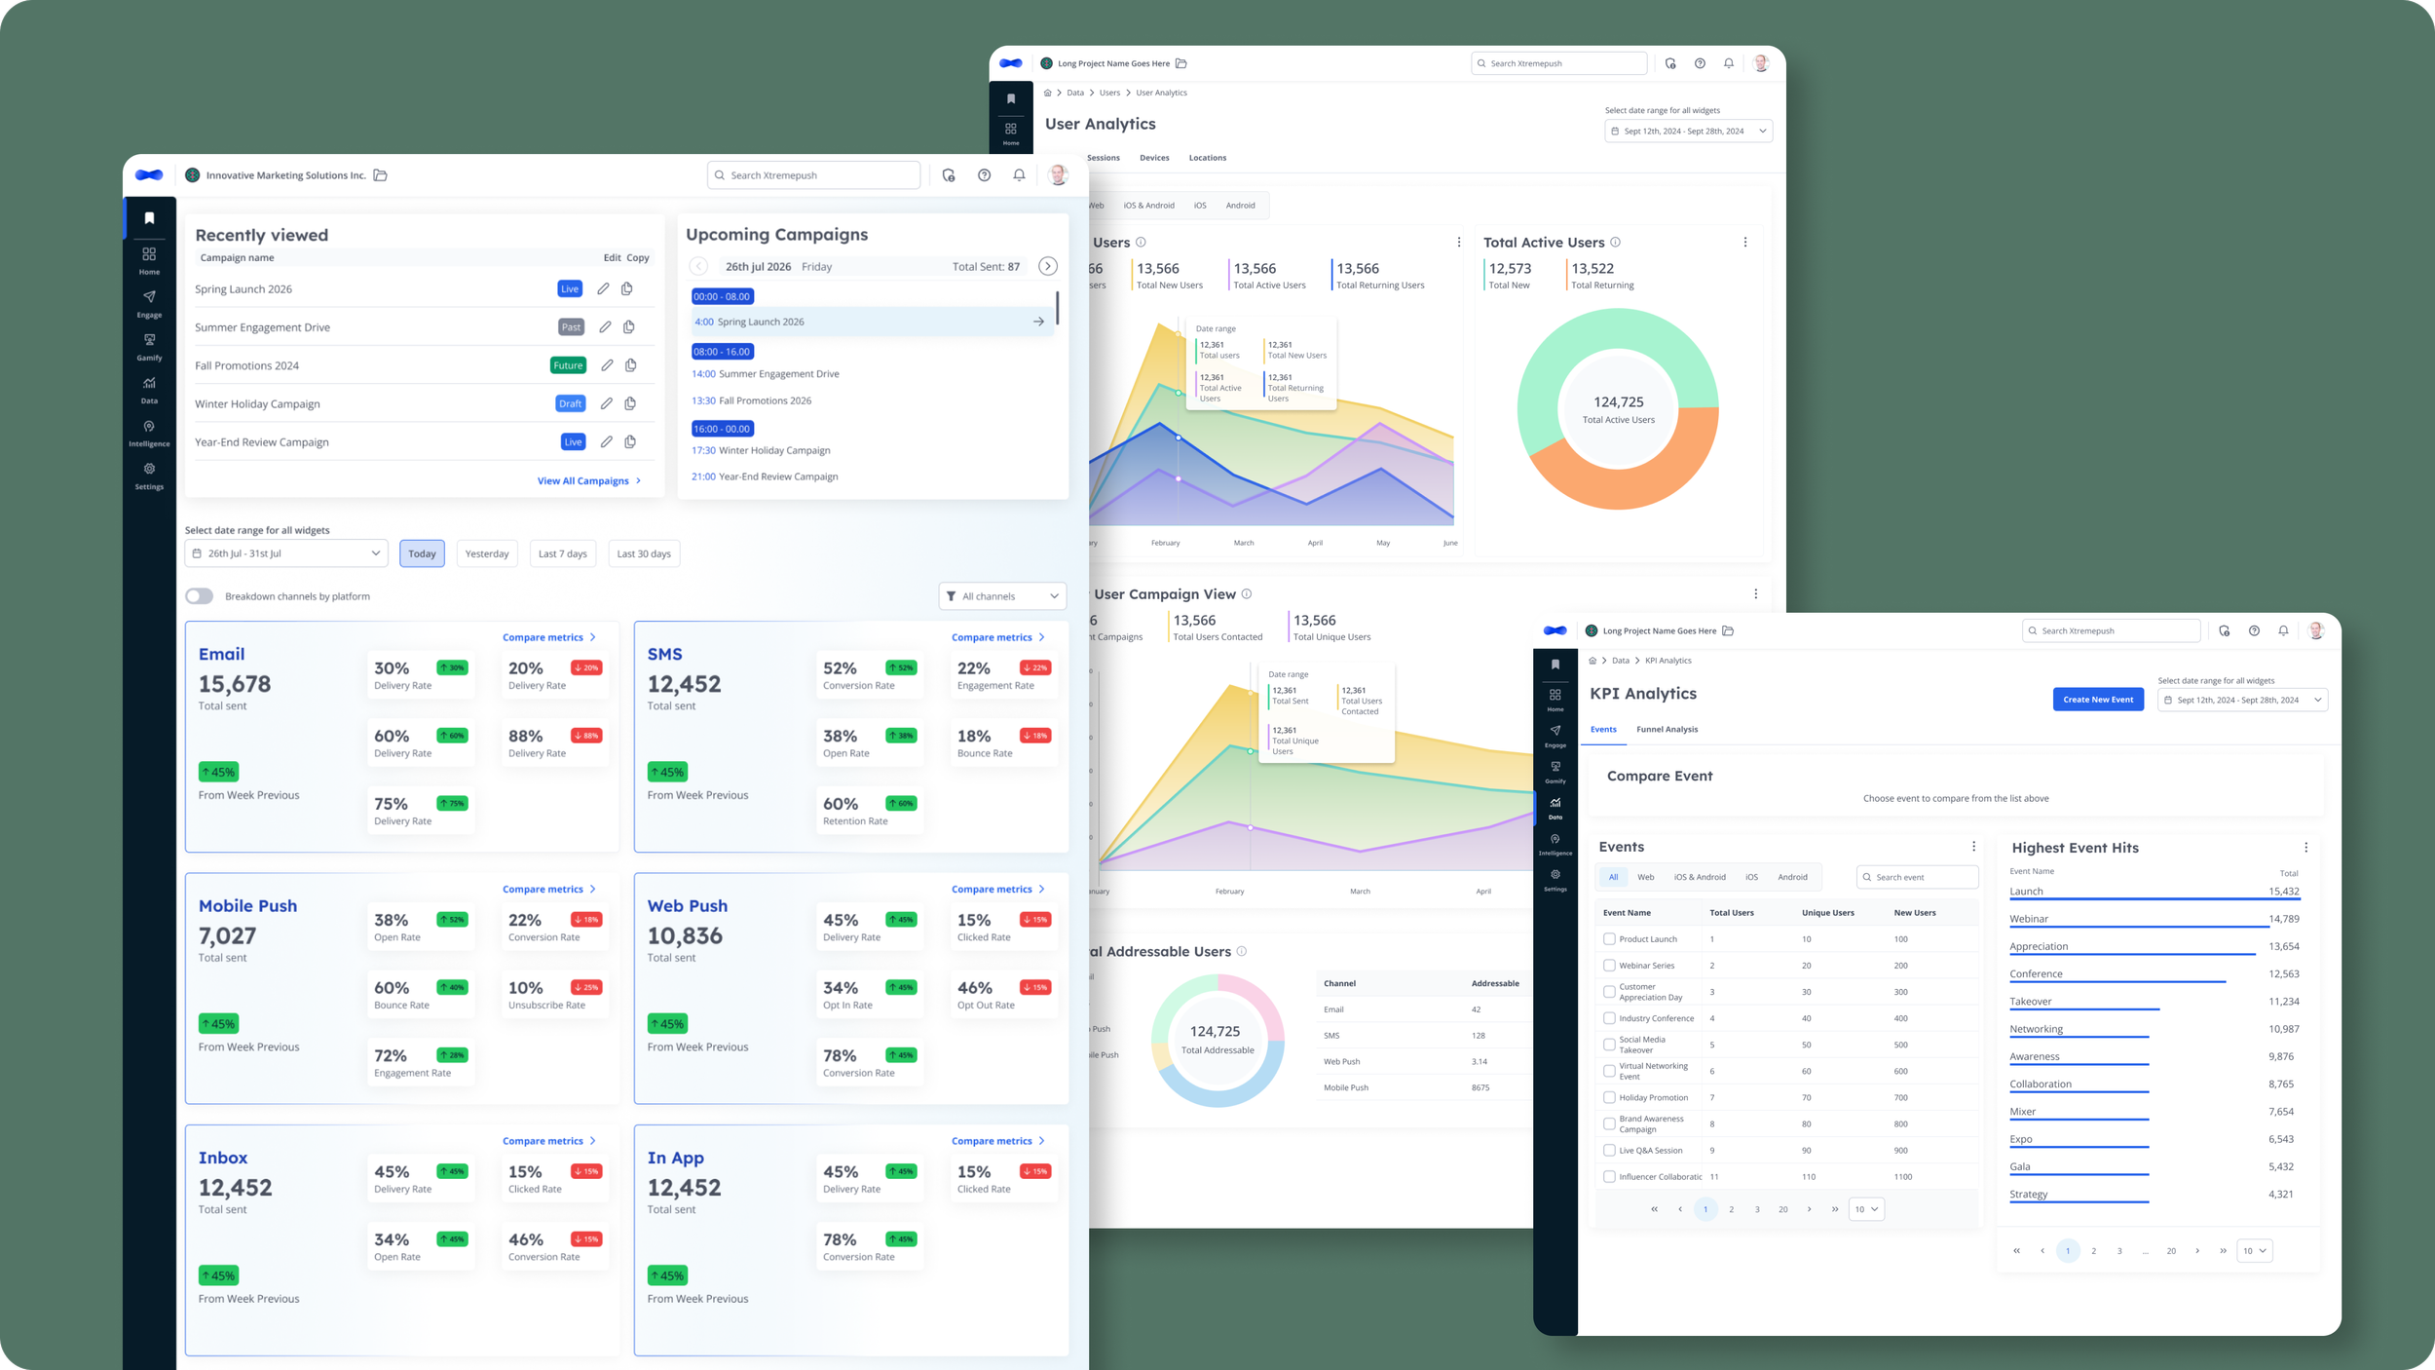This screenshot has width=2435, height=1370.
Task: Check the Customer Appreciation Day checkbox
Action: tap(1609, 992)
